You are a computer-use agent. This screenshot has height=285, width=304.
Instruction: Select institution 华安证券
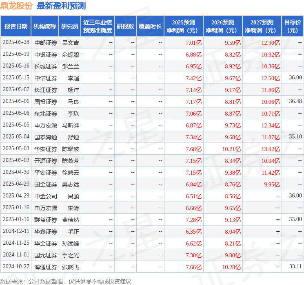pos(46,149)
